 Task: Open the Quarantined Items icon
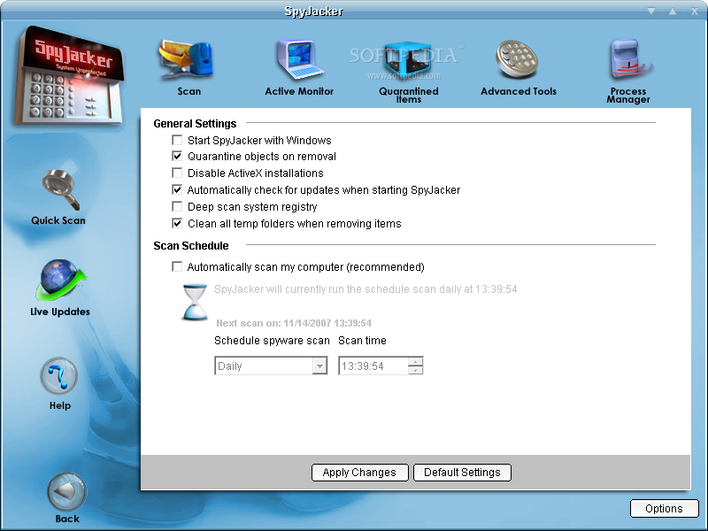pyautogui.click(x=407, y=59)
